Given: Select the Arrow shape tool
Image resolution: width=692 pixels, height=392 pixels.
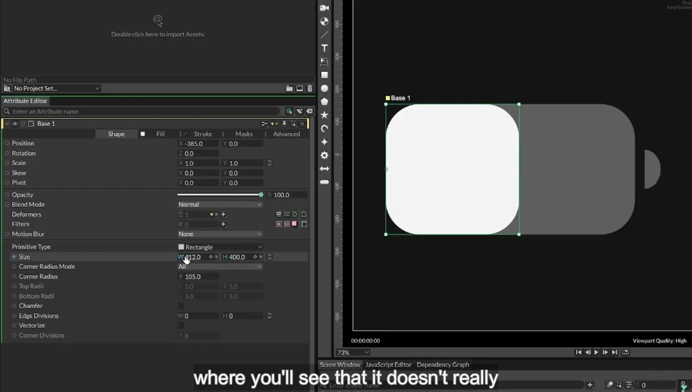Looking at the screenshot, I should coord(324,169).
